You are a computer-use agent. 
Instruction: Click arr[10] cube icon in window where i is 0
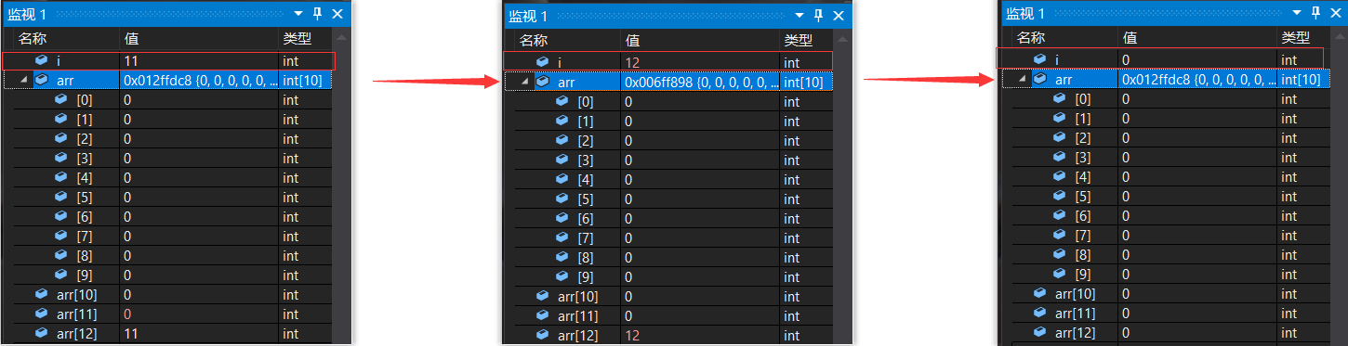pyautogui.click(x=1040, y=293)
